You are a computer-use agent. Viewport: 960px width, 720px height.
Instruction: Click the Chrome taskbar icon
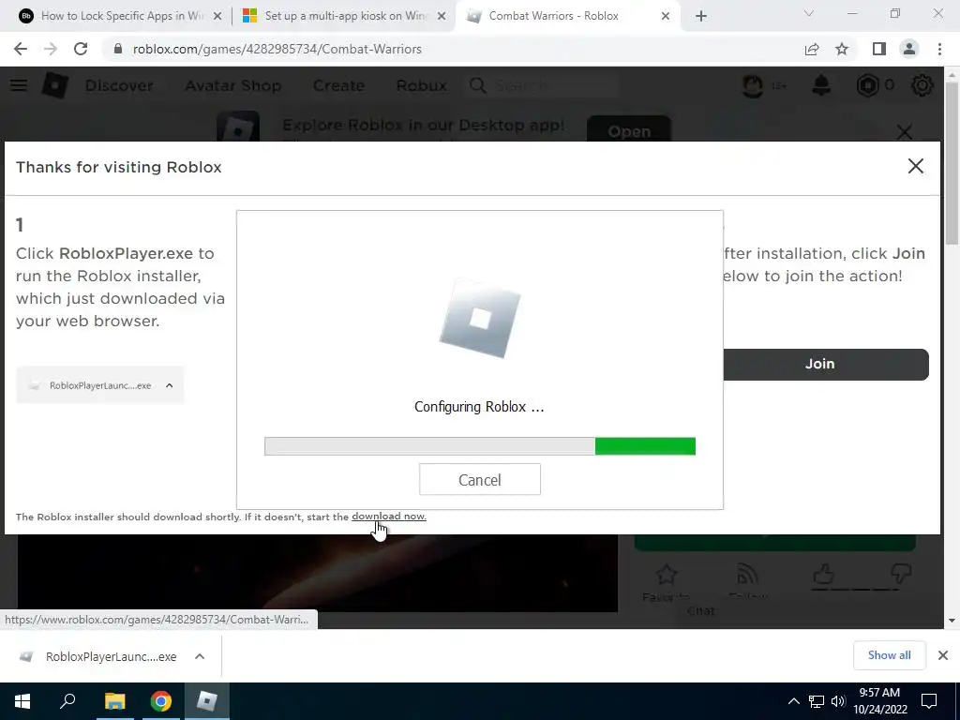(160, 701)
